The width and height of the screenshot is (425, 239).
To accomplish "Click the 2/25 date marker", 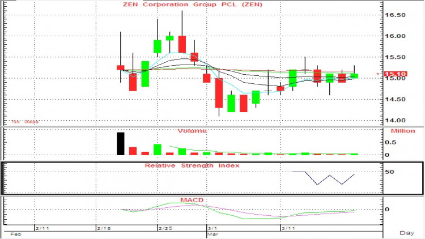I will (165, 228).
